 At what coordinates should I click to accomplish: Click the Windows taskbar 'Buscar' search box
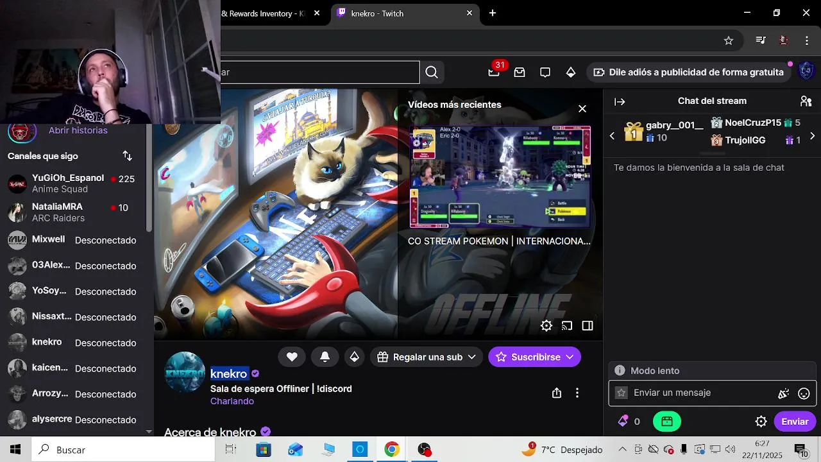click(123, 450)
